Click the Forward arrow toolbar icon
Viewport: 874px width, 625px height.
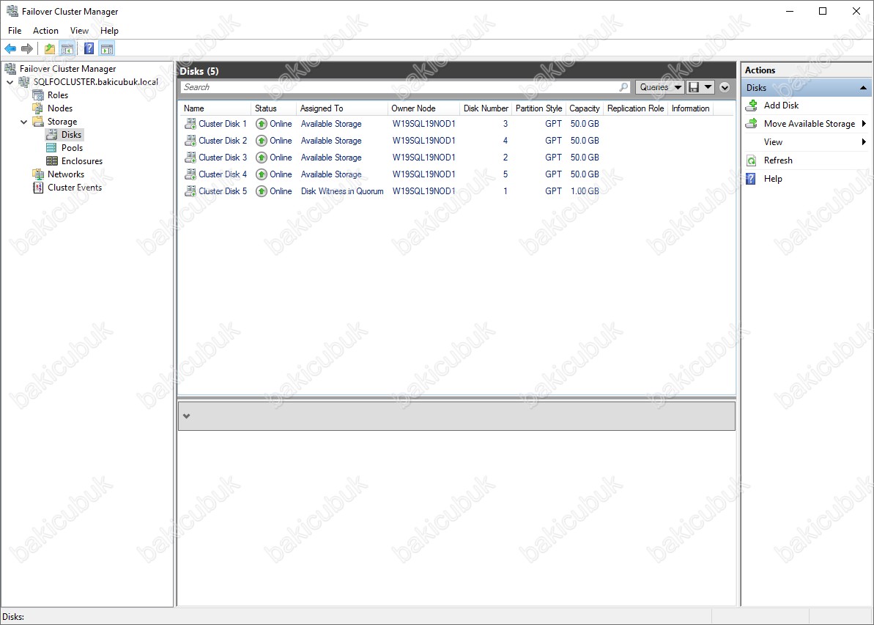tap(27, 49)
